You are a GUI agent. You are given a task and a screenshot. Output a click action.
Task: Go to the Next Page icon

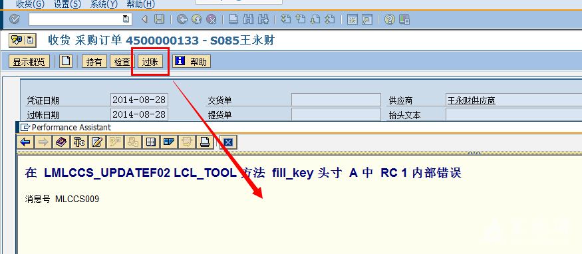[x=315, y=19]
